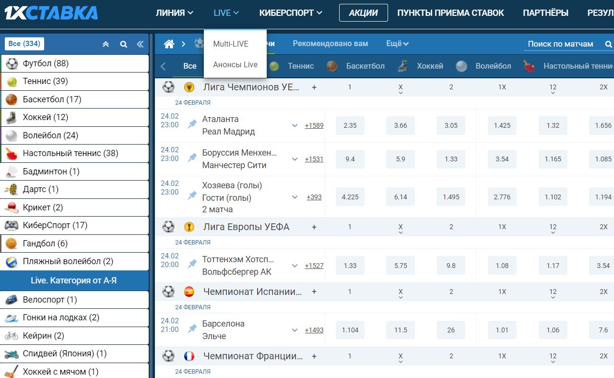614x378 pixels.
Task: Click the 1XСтавка logo
Action: [51, 13]
